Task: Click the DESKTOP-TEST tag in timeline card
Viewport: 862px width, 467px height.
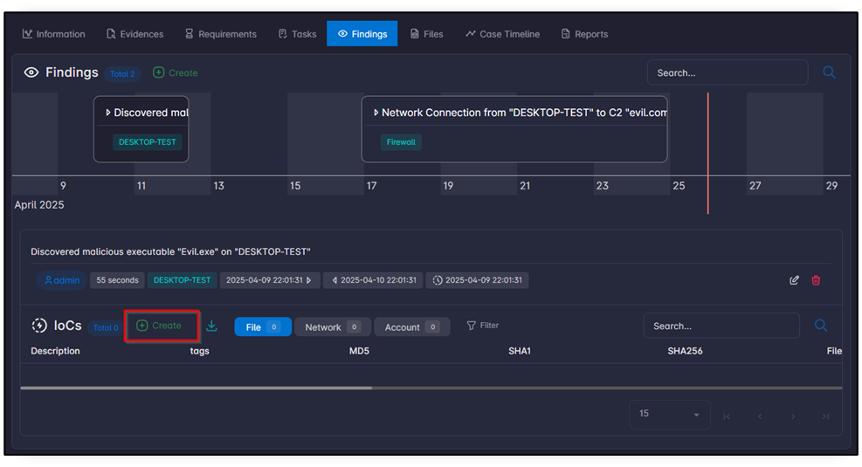Action: tap(148, 141)
